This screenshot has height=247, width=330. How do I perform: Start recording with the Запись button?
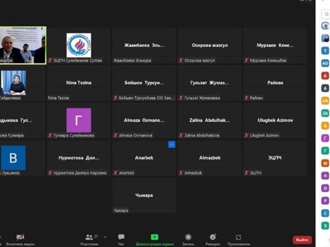point(188,239)
